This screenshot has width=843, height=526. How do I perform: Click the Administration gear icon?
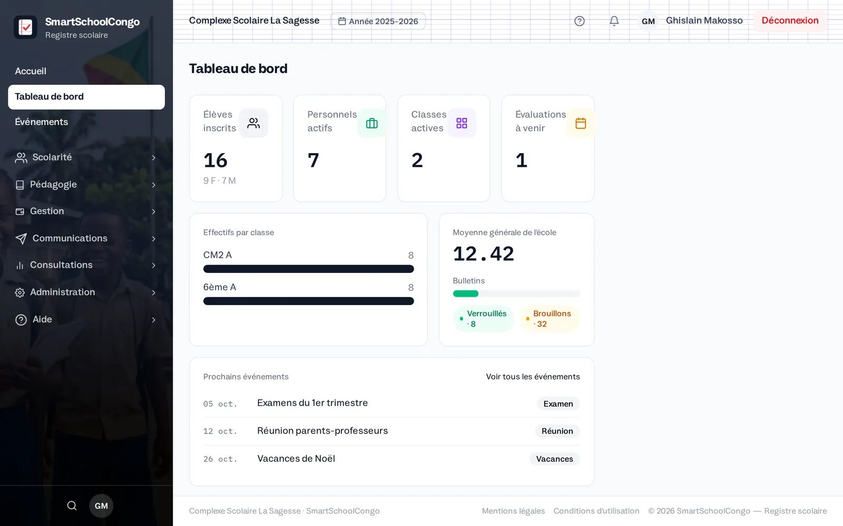(x=20, y=292)
